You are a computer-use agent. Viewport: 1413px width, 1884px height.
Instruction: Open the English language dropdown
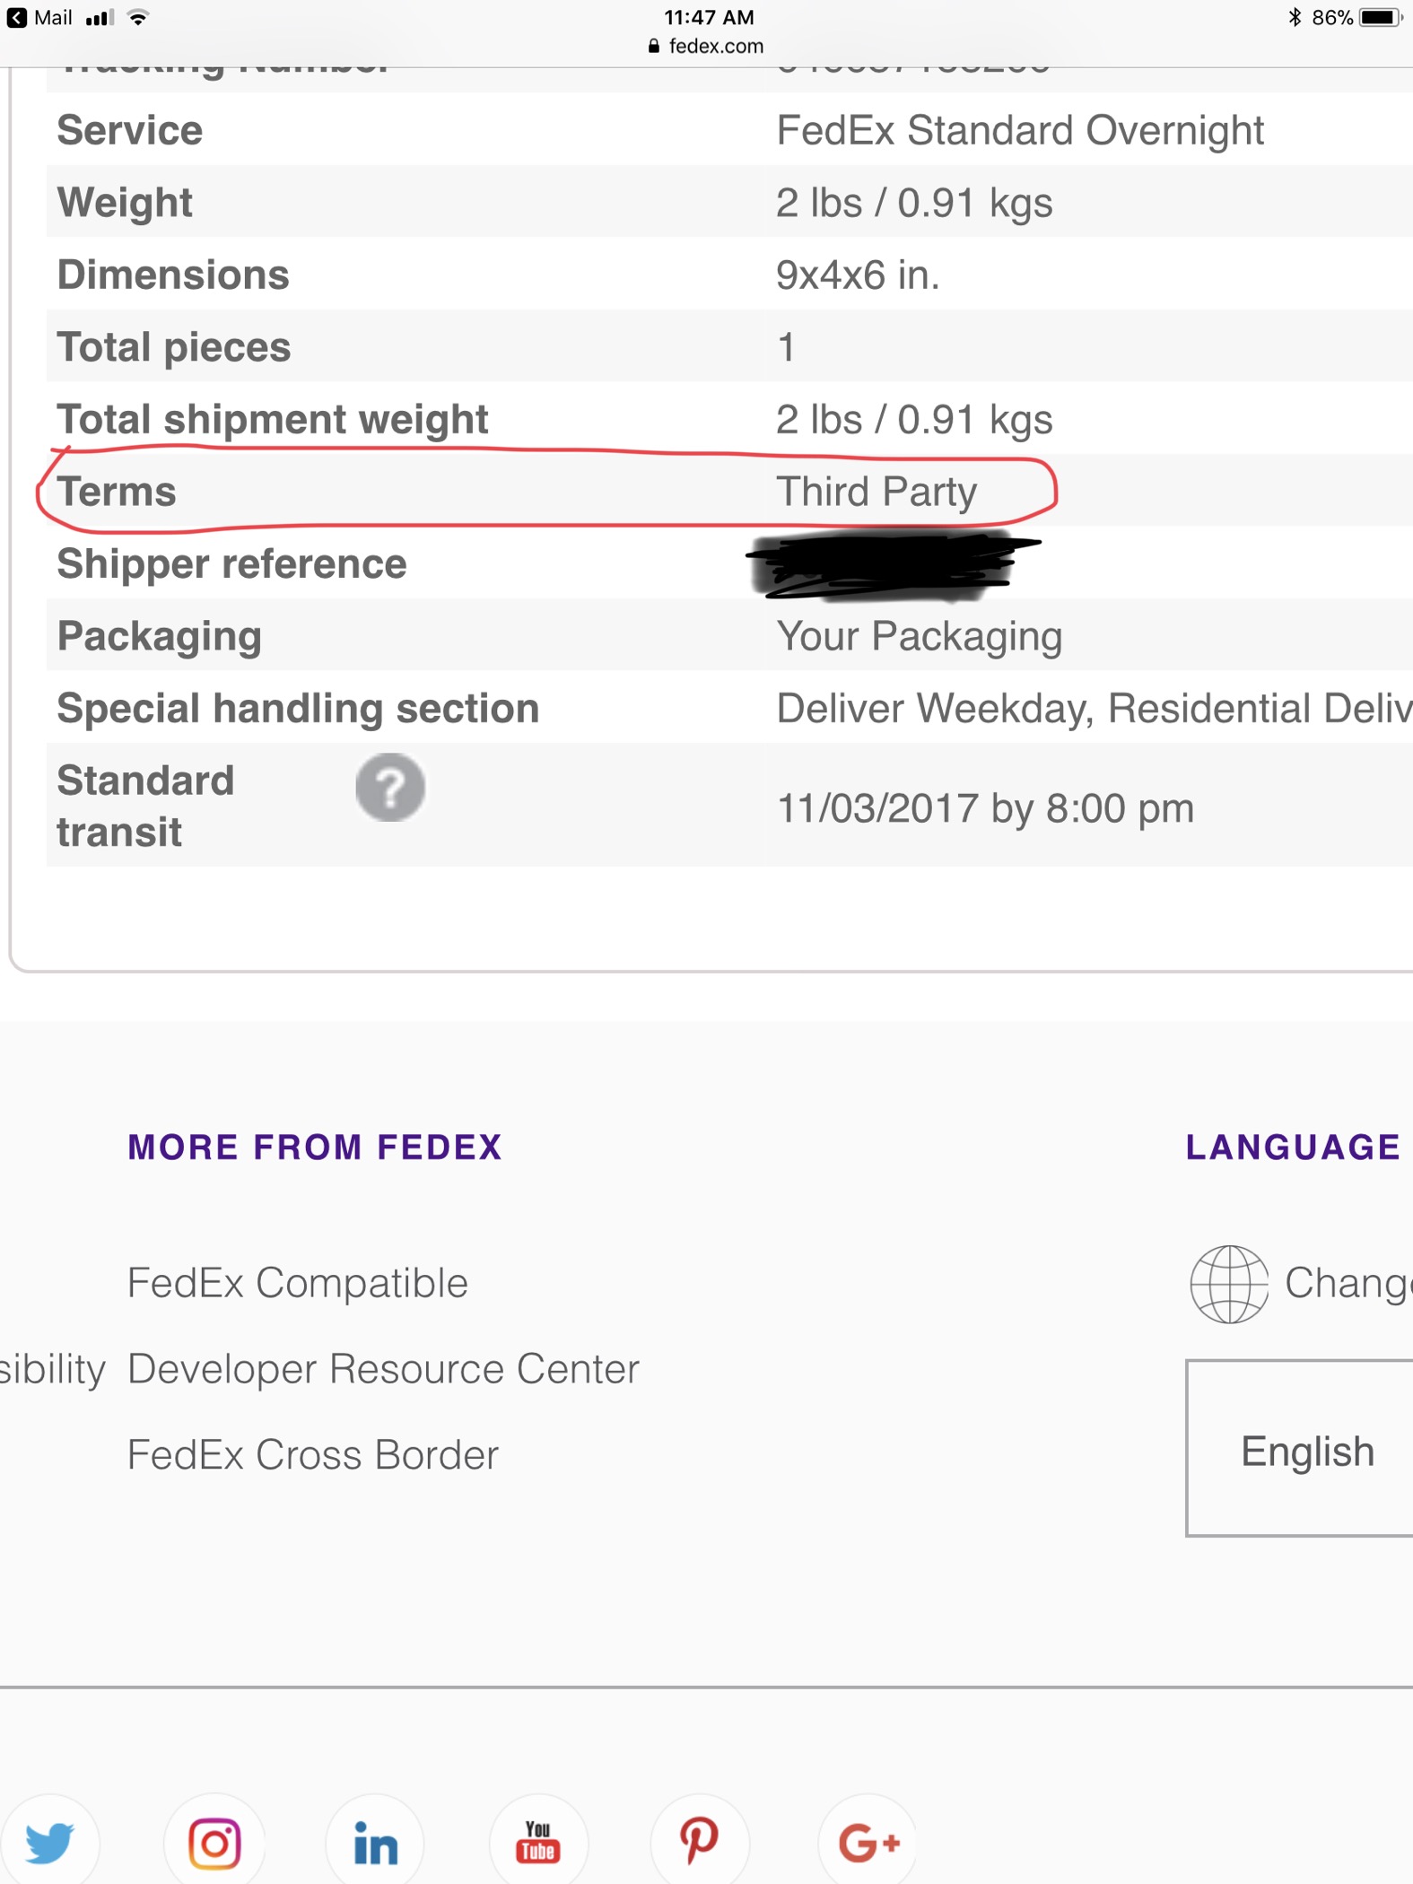[1300, 1448]
